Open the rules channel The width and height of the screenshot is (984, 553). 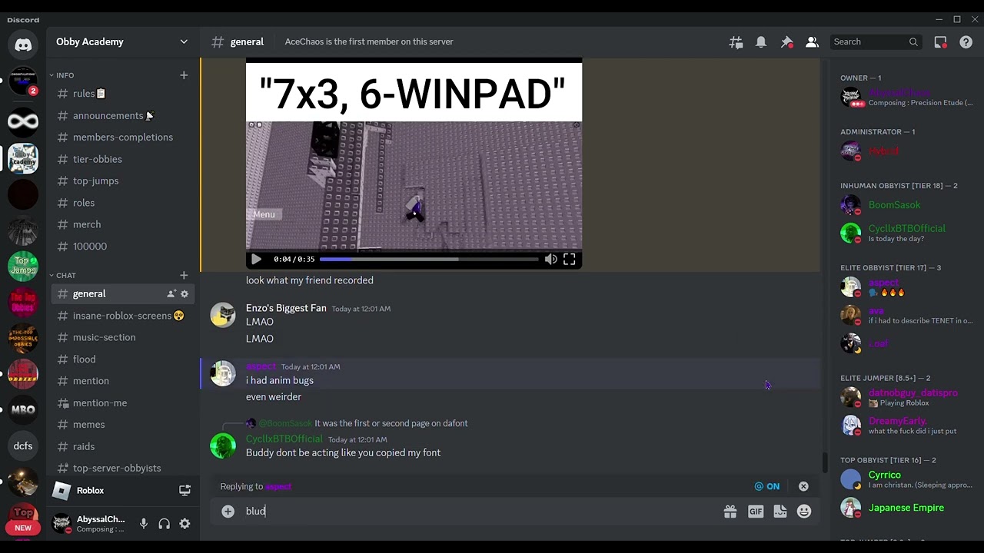[123, 94]
